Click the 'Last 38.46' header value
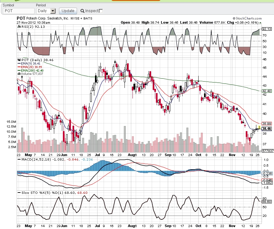Viewport: 274px width, 229px height. (189, 22)
